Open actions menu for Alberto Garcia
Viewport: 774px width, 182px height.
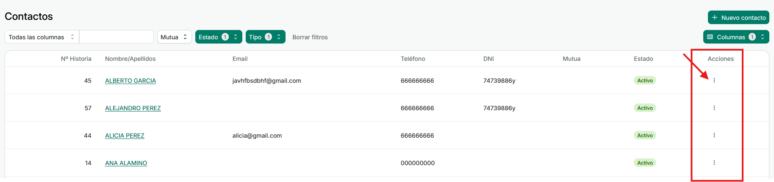[714, 80]
